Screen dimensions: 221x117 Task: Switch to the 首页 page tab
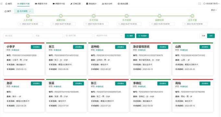click(x=8, y=11)
